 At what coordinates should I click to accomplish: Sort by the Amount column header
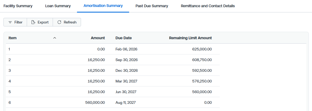(x=98, y=38)
